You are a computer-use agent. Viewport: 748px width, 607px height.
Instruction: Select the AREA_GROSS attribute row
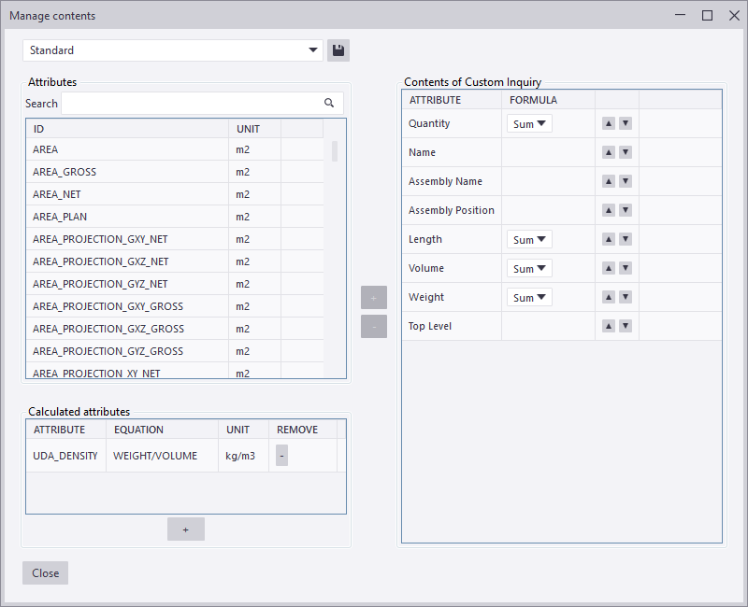[x=131, y=171]
